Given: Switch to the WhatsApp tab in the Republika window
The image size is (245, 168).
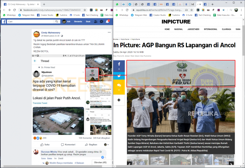Looking at the screenshot, I should pos(117,4).
